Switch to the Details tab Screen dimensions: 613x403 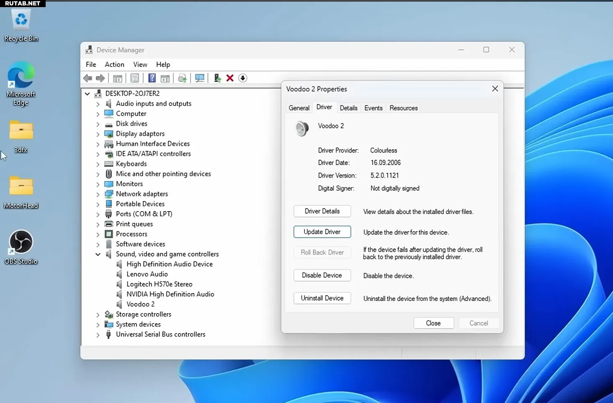point(348,108)
